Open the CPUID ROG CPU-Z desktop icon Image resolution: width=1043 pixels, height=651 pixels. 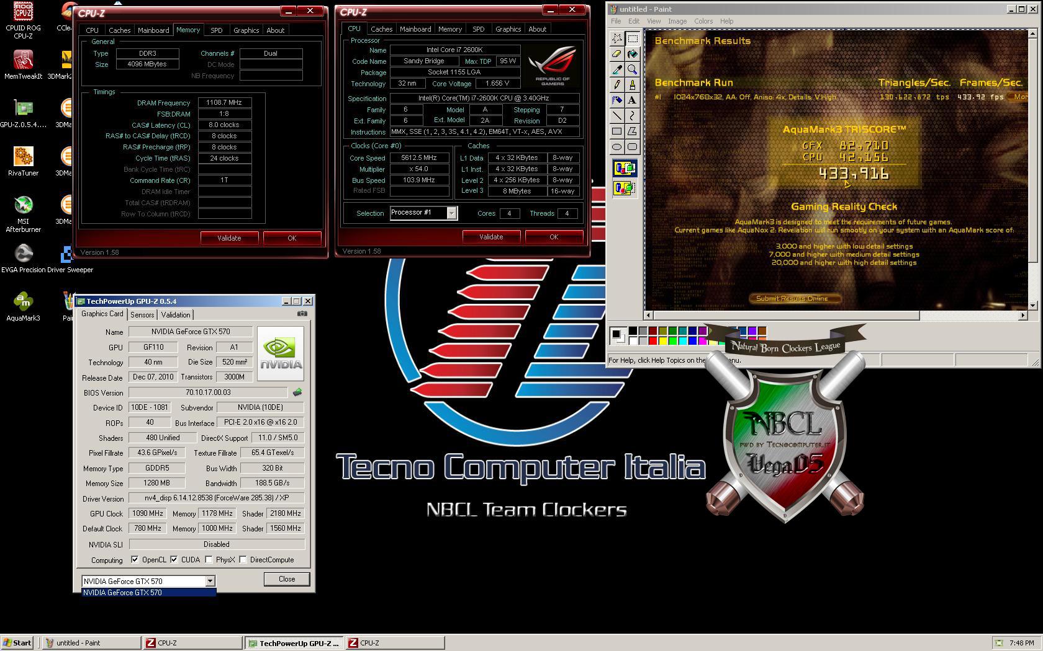click(23, 20)
